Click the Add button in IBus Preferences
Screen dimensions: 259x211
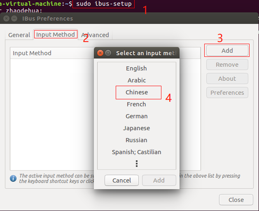(x=227, y=50)
